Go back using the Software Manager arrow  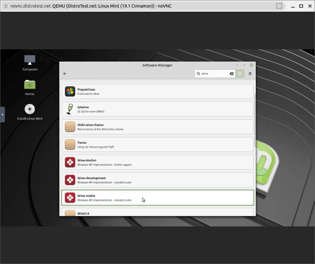click(x=65, y=74)
